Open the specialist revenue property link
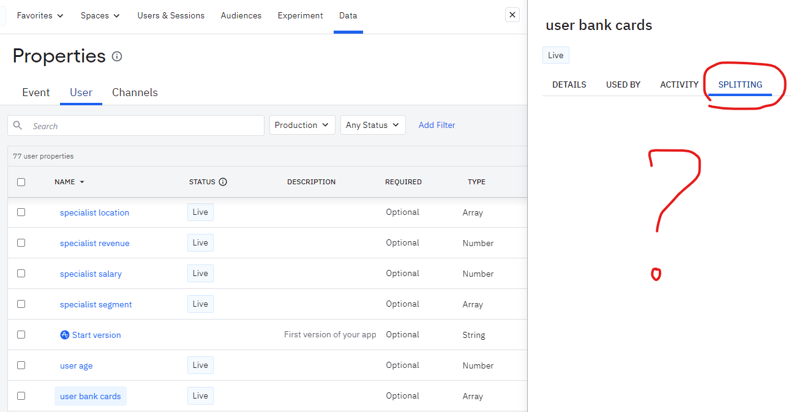791x412 pixels. coord(95,243)
